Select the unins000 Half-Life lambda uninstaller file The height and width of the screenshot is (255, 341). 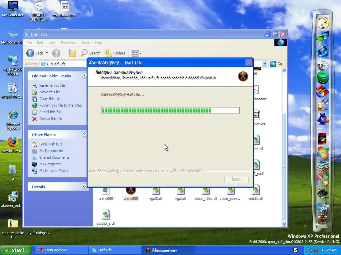click(x=131, y=194)
